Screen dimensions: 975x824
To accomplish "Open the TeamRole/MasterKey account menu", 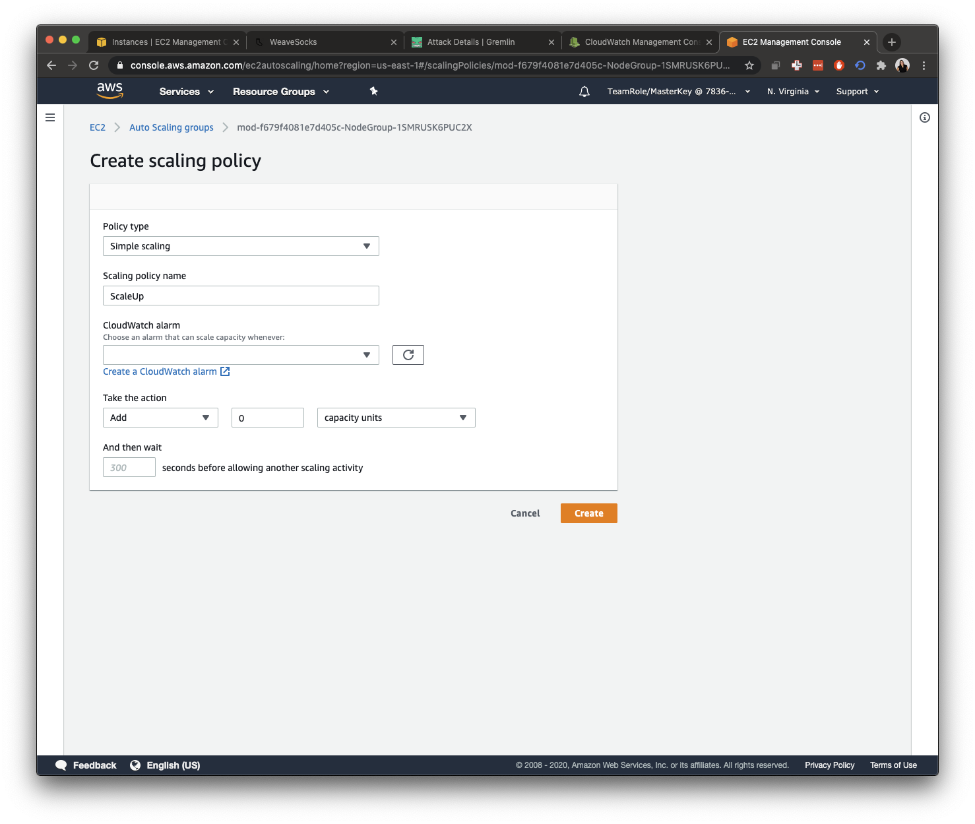I will click(x=679, y=92).
